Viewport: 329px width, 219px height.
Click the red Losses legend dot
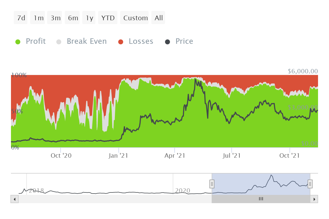pyautogui.click(x=121, y=42)
